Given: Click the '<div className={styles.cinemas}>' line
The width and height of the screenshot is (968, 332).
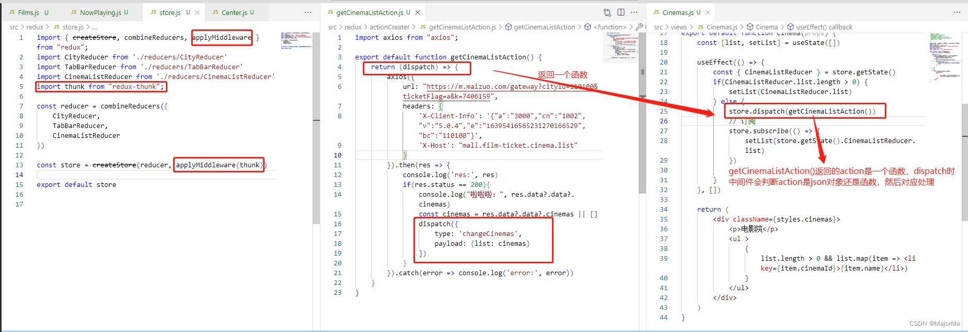Looking at the screenshot, I should (x=776, y=219).
